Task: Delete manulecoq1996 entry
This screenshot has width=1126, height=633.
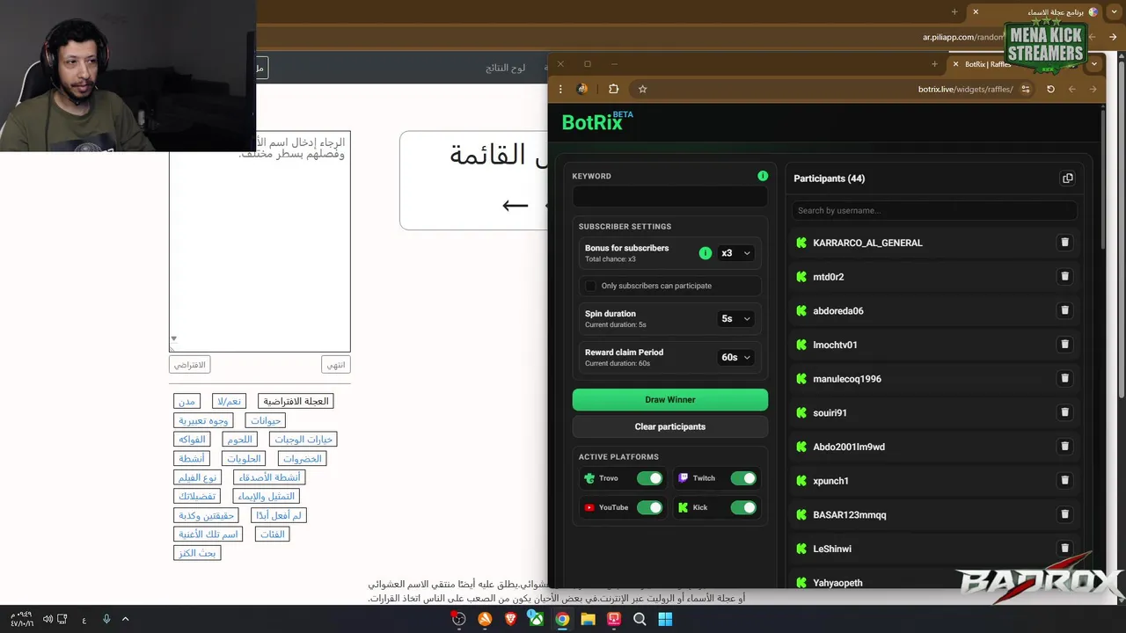Action: click(x=1064, y=379)
